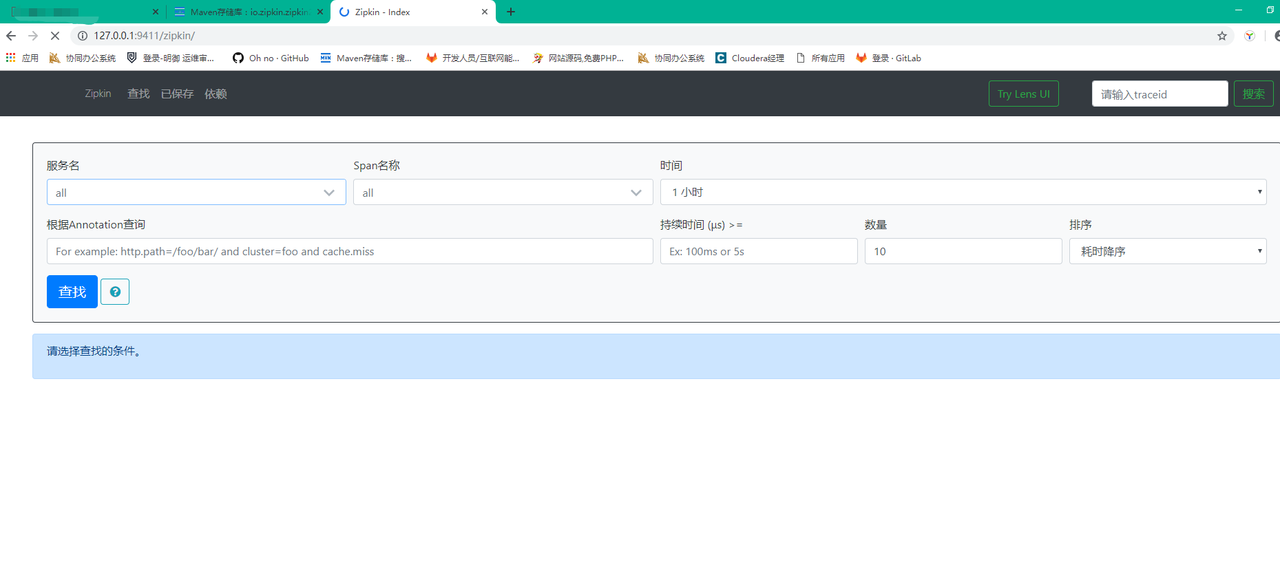1280x582 pixels.
Task: Open the 查找 navigation item
Action: pyautogui.click(x=138, y=94)
